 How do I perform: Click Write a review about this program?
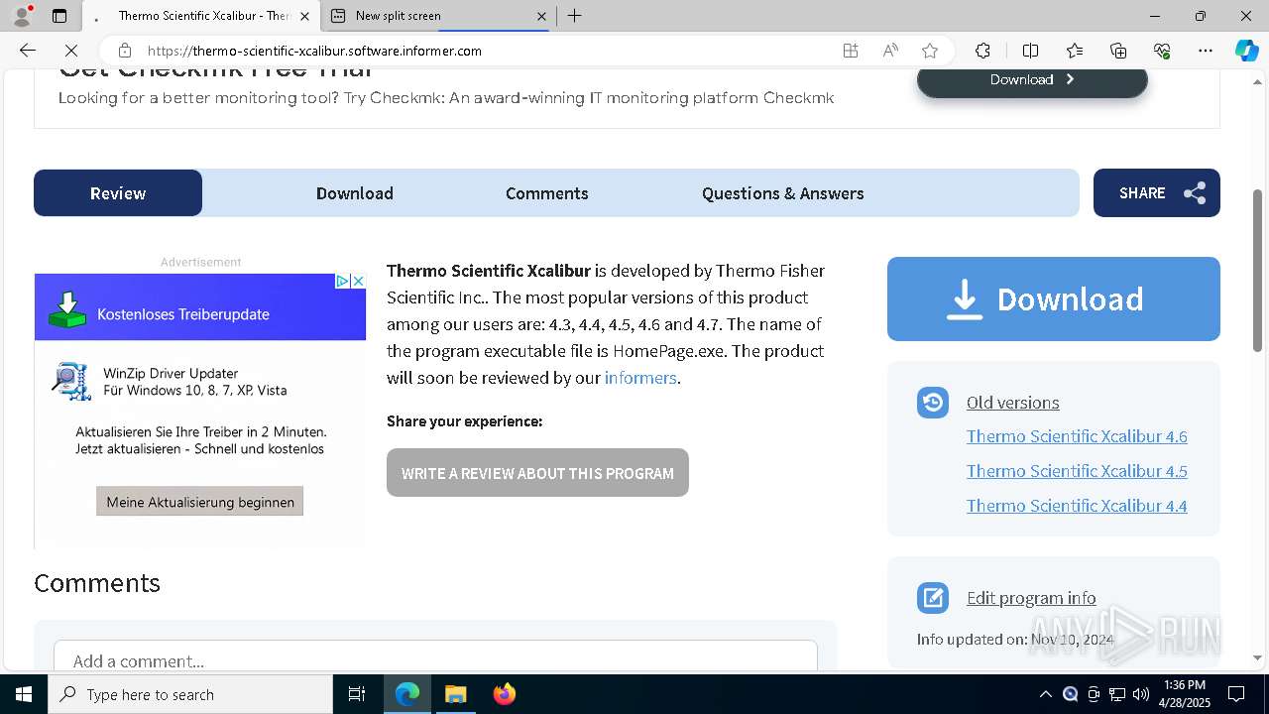537,473
